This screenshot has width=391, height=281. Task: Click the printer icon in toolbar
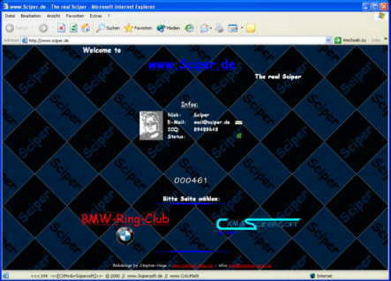[220, 28]
